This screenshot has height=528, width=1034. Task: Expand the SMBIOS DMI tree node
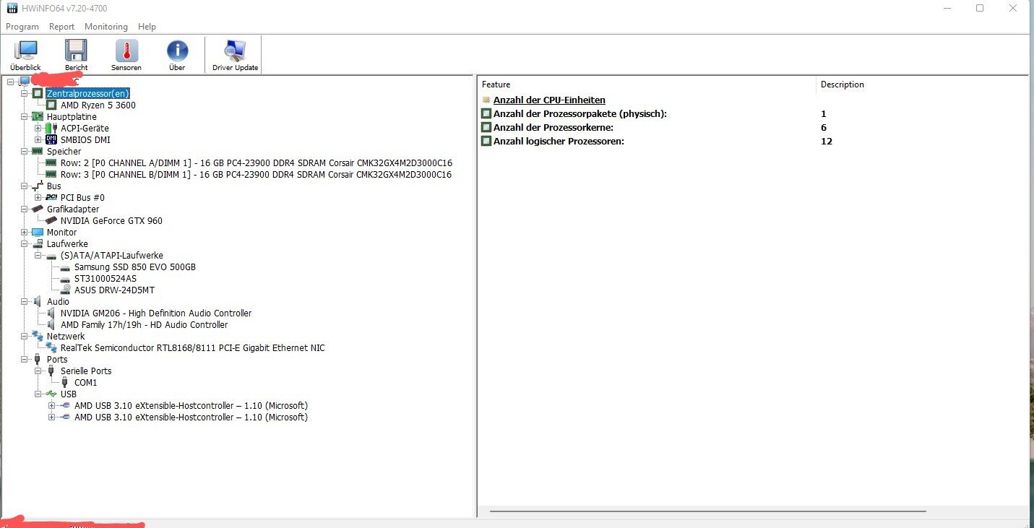click(38, 140)
